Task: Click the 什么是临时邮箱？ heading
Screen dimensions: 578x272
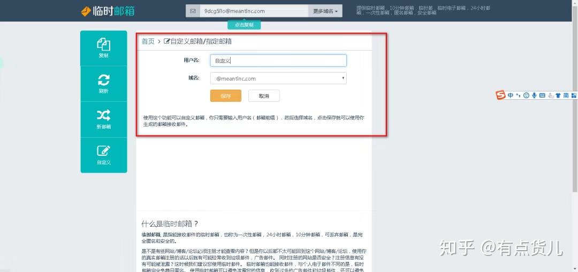Action: tap(170, 223)
